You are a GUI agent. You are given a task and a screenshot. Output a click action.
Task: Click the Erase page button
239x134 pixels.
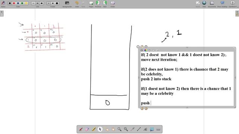(113, 4)
